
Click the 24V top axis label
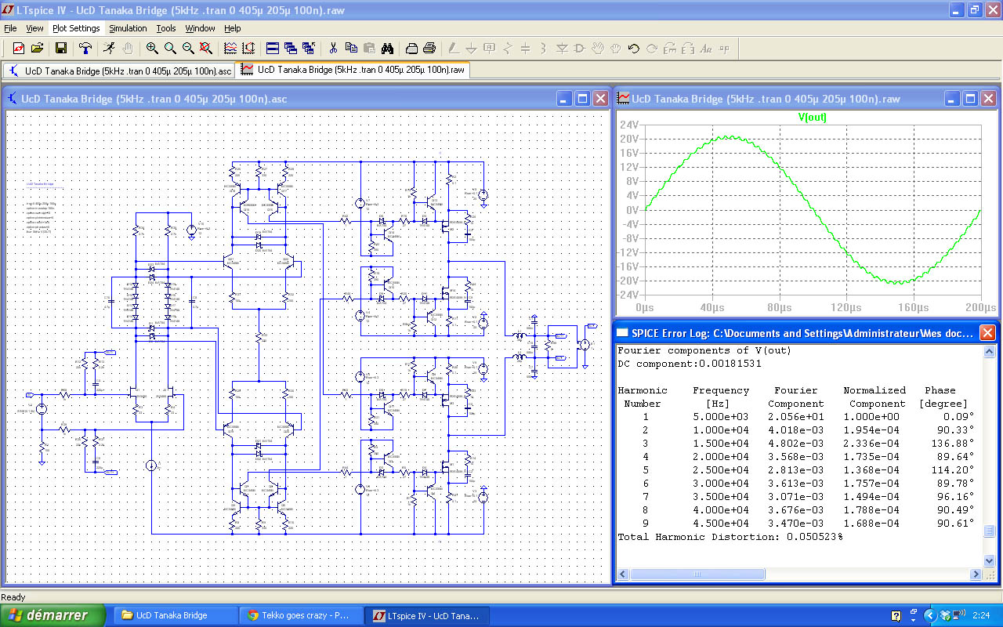628,125
